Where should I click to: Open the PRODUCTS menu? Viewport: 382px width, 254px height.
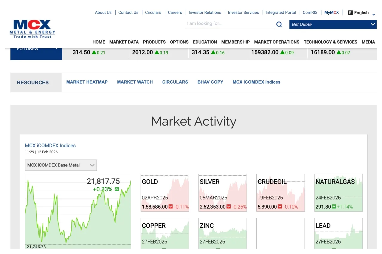154,42
